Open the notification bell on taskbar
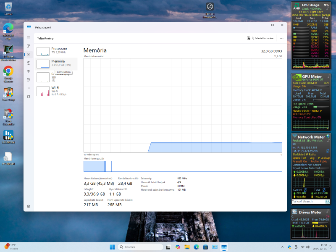 click(330, 247)
